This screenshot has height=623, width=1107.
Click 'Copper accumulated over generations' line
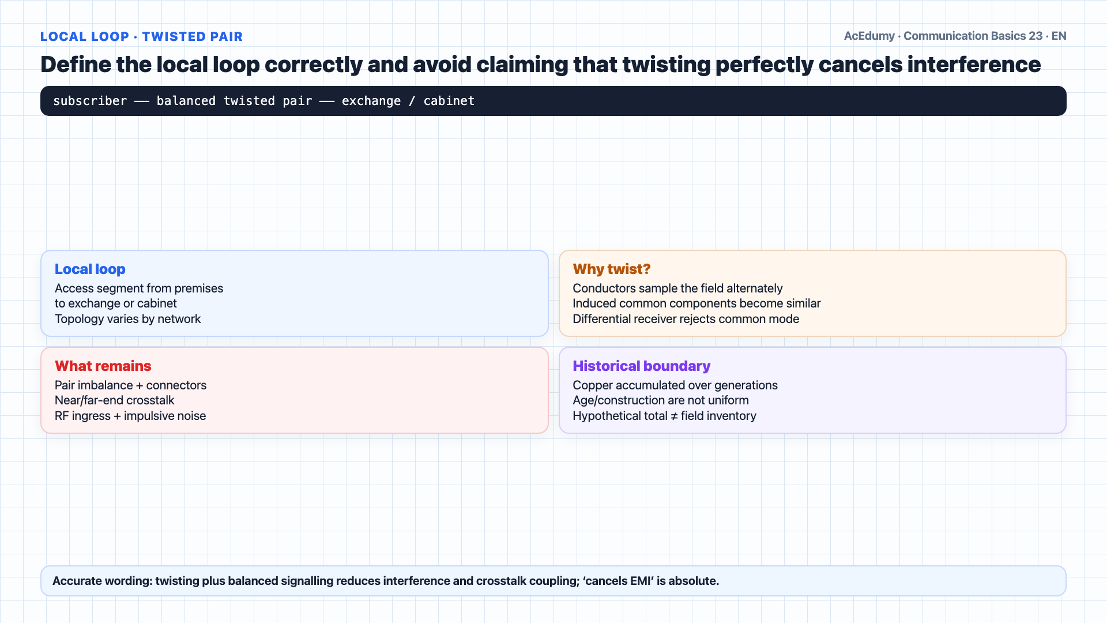pos(675,385)
